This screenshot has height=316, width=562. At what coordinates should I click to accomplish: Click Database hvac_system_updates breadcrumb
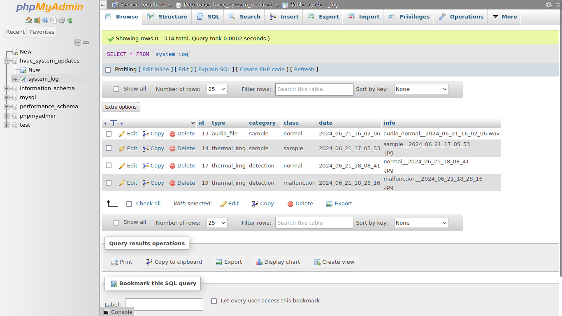[228, 5]
